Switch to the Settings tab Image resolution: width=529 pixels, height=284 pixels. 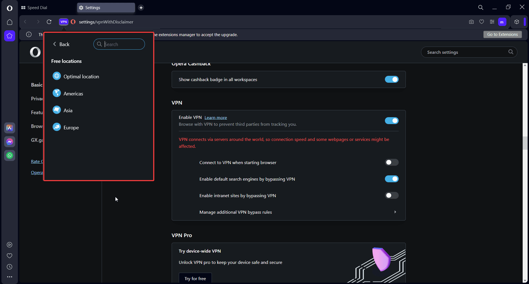pos(106,8)
